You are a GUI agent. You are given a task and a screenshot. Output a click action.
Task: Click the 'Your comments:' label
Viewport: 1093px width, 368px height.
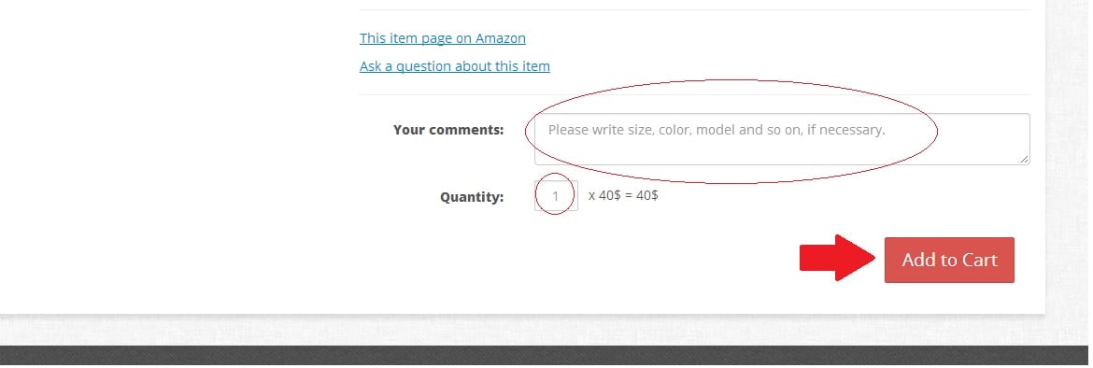pyautogui.click(x=448, y=130)
